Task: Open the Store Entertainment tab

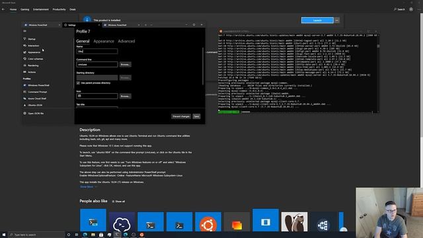Action: point(41,9)
